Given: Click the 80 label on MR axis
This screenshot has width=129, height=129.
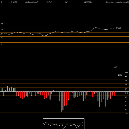Looking at the screenshot, I should [x=126, y=77].
